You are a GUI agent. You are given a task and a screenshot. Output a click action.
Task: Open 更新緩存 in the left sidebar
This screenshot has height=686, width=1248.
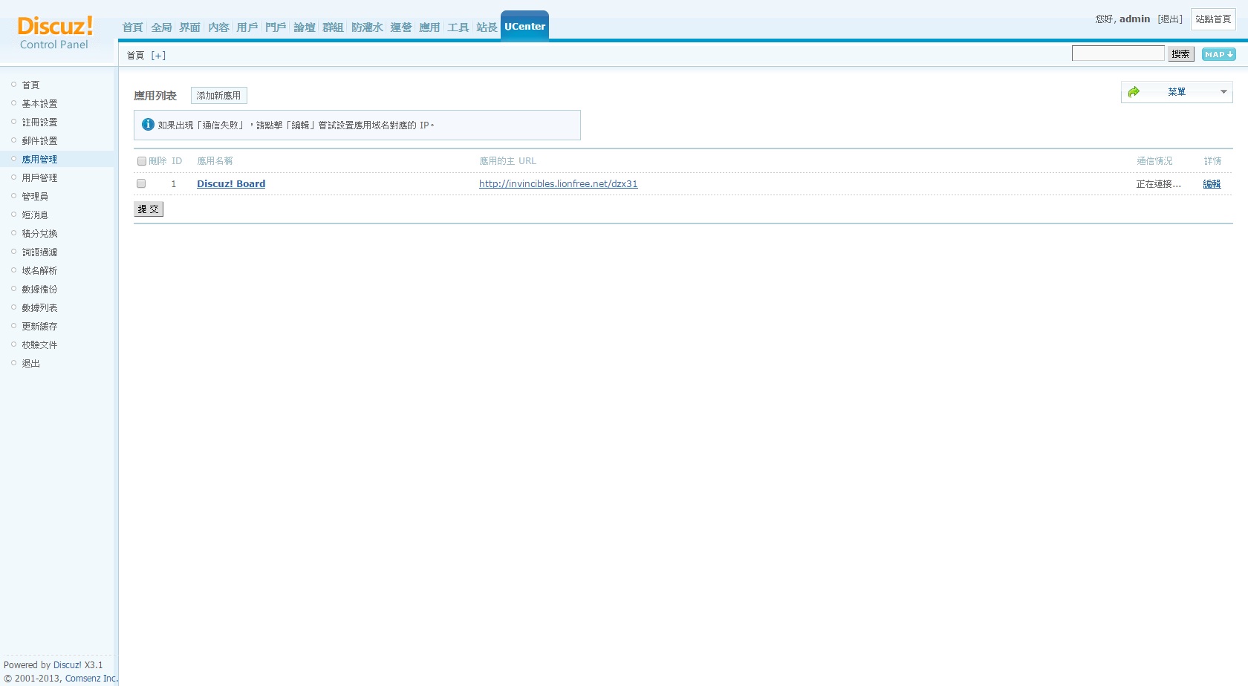tap(39, 327)
